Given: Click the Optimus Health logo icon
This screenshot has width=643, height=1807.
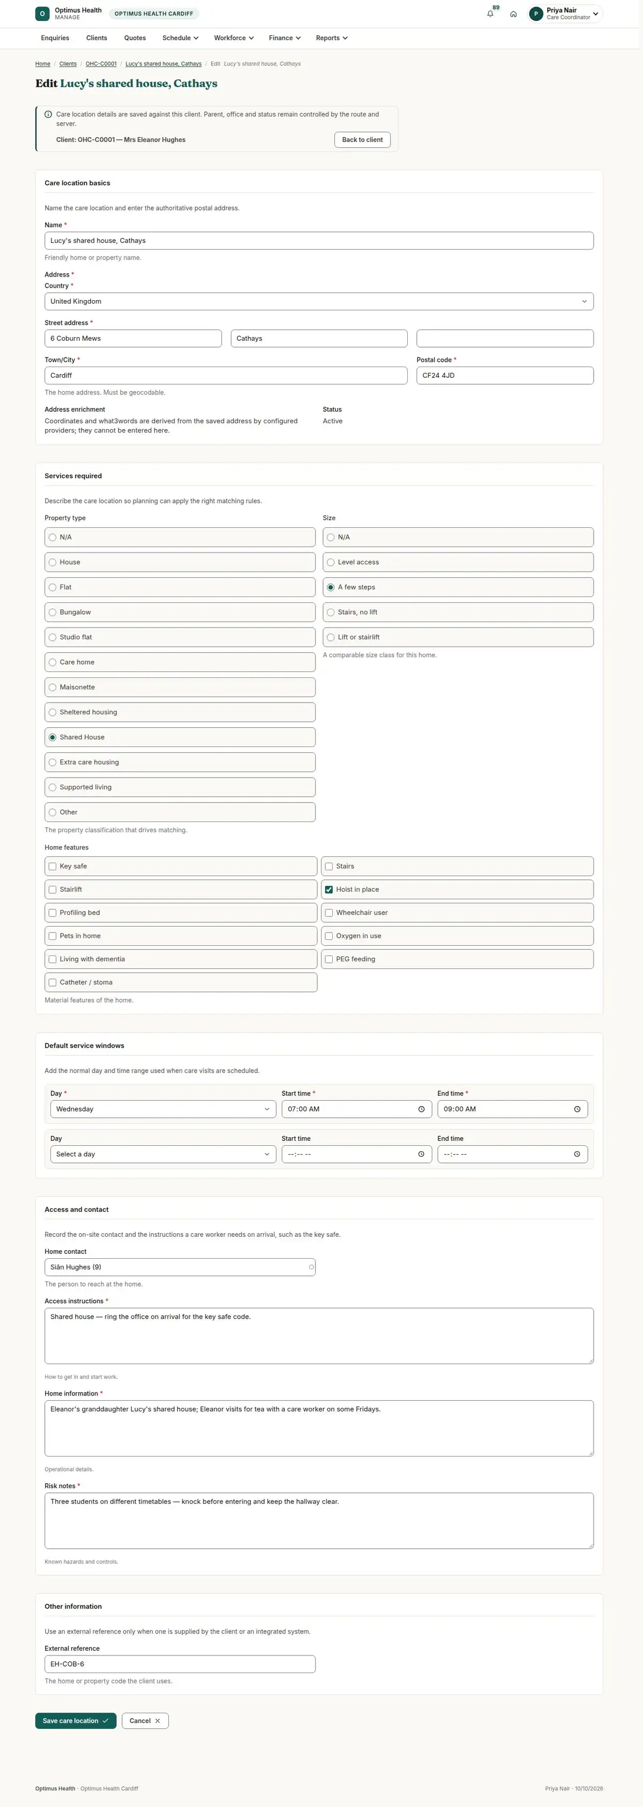Looking at the screenshot, I should (42, 13).
